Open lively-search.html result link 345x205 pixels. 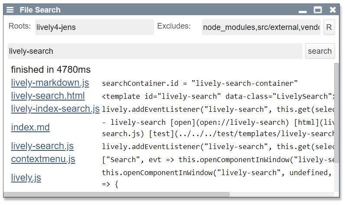click(x=48, y=96)
